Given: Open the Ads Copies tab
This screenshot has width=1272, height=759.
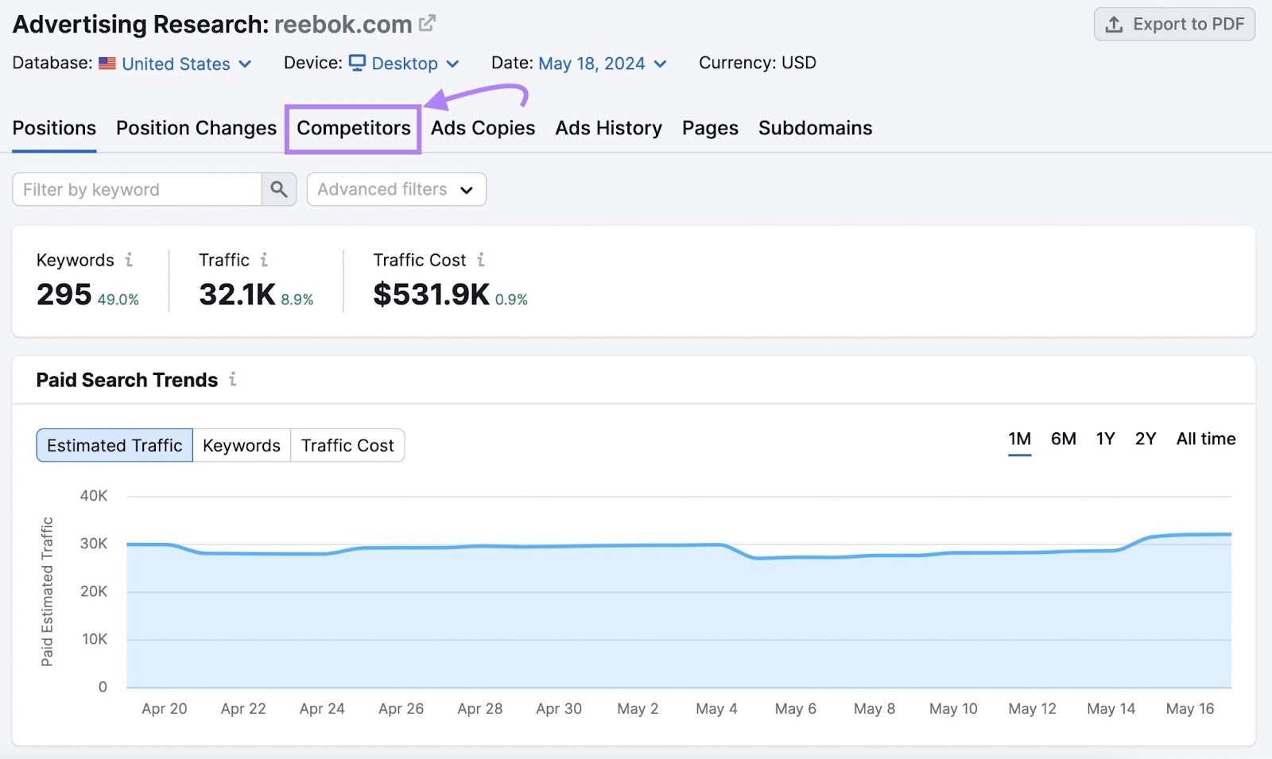Looking at the screenshot, I should click(x=483, y=128).
